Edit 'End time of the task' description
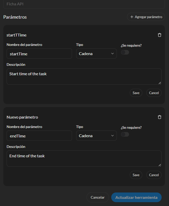The height and width of the screenshot is (206, 169). (84, 159)
